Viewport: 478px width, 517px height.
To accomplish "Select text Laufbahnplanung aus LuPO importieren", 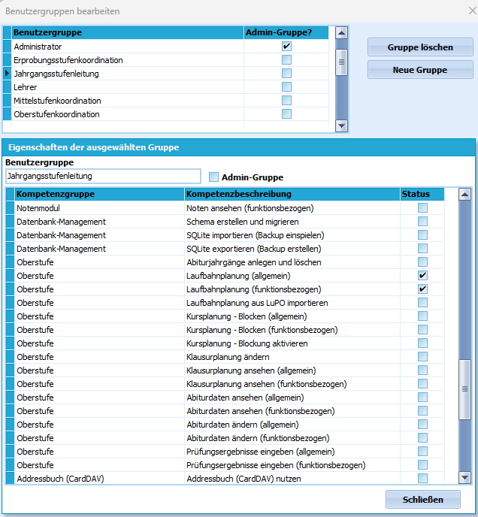I will tap(257, 303).
